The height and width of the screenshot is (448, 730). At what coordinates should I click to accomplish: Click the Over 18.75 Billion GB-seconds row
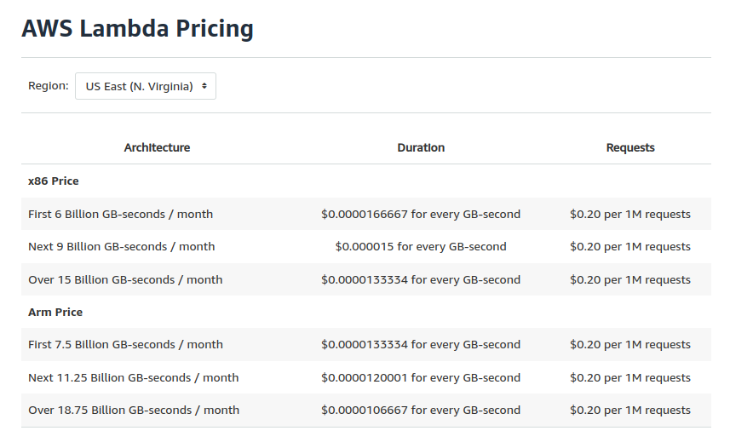[x=134, y=410]
